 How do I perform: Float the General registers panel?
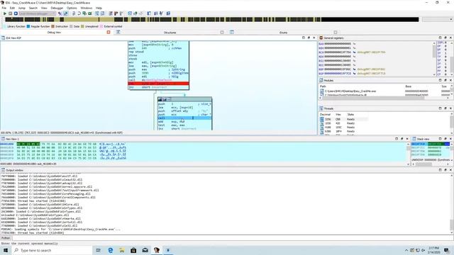[445, 38]
